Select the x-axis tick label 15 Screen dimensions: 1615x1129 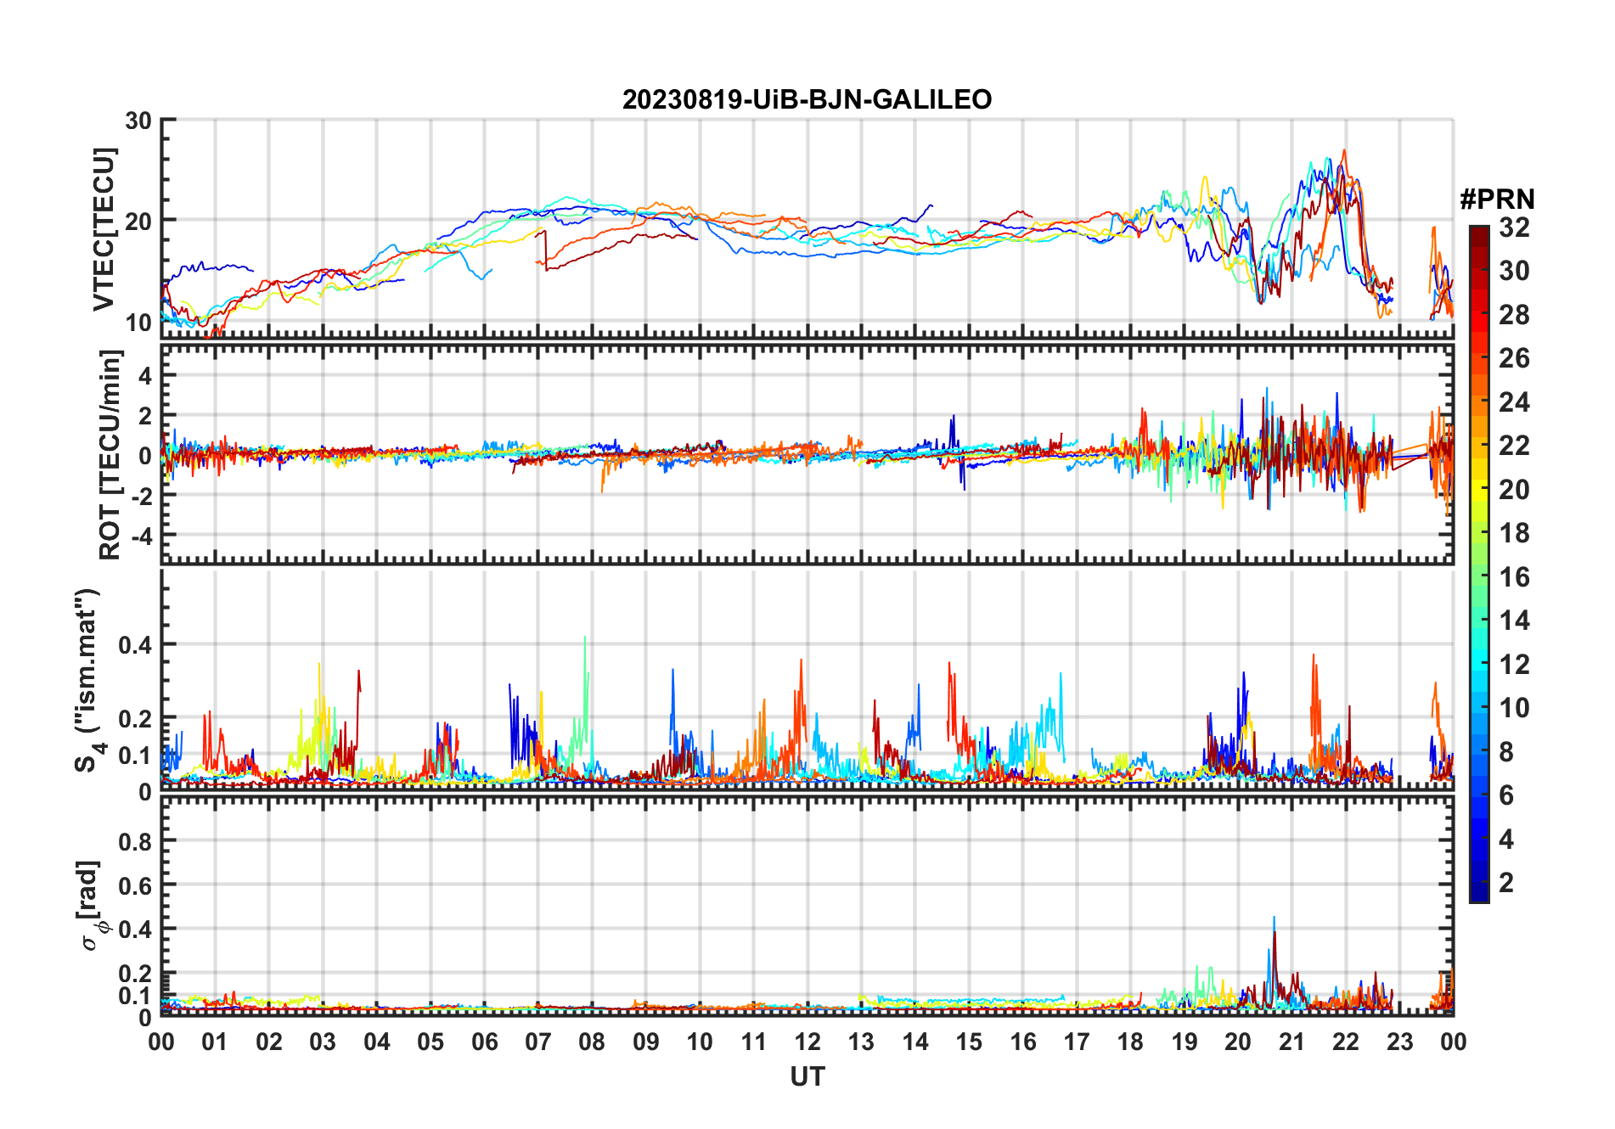pos(969,1042)
